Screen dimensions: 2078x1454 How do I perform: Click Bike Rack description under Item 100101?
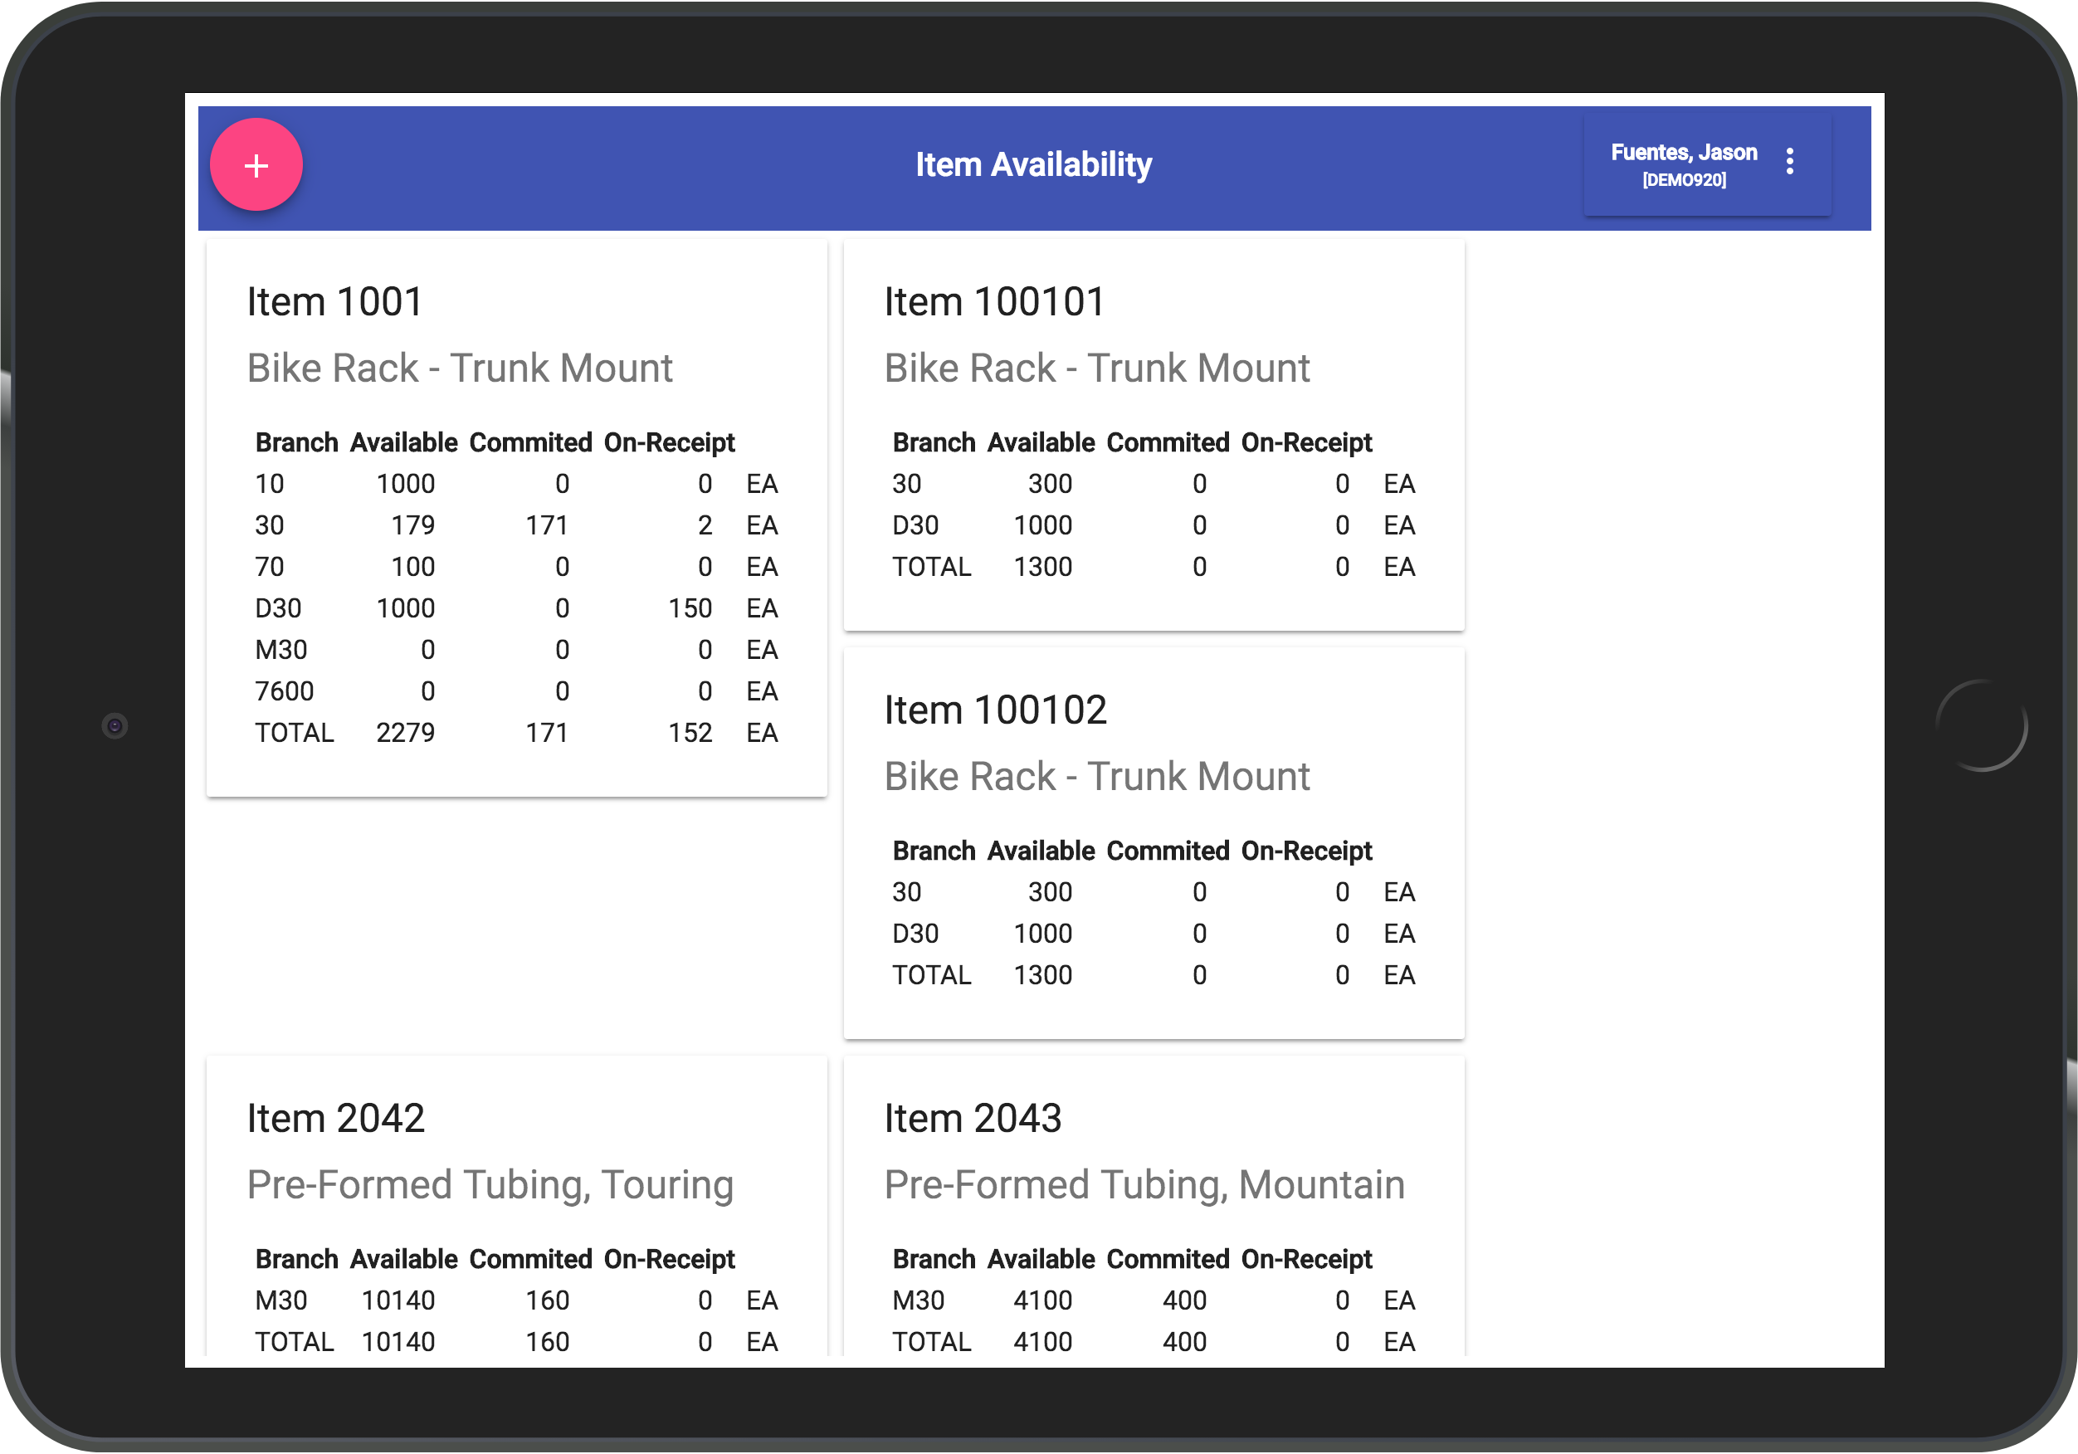click(1097, 368)
